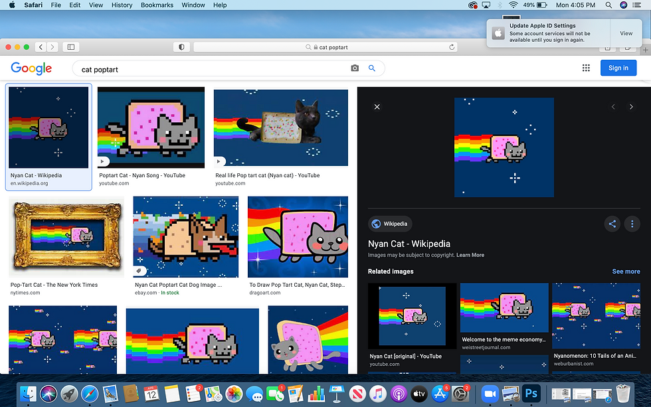This screenshot has height=407, width=651.
Task: Click the AirPlay display icon in menu bar
Action: tap(486, 5)
